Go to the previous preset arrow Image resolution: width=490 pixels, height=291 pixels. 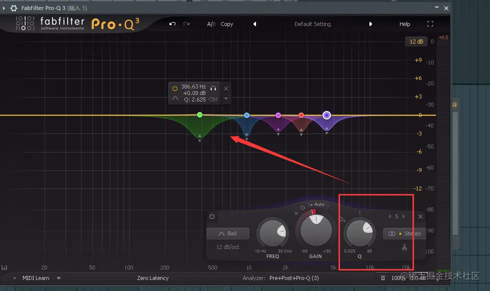(254, 24)
